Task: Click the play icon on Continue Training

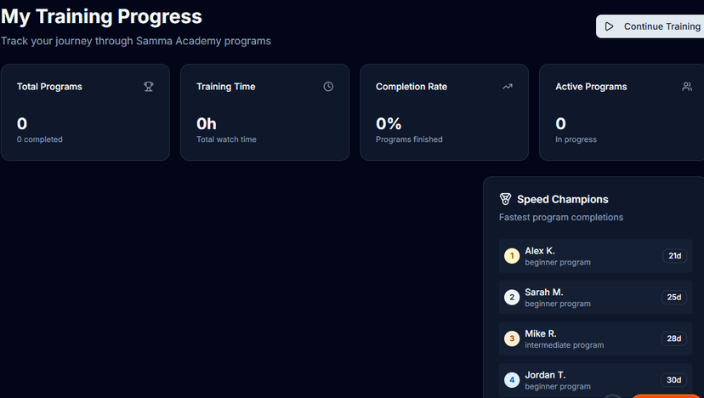Action: pyautogui.click(x=610, y=26)
